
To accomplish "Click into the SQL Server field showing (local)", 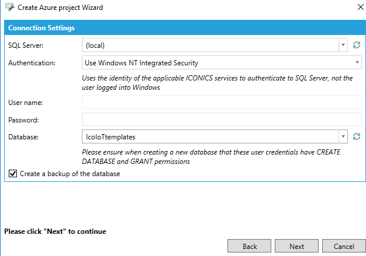I will pos(209,44).
